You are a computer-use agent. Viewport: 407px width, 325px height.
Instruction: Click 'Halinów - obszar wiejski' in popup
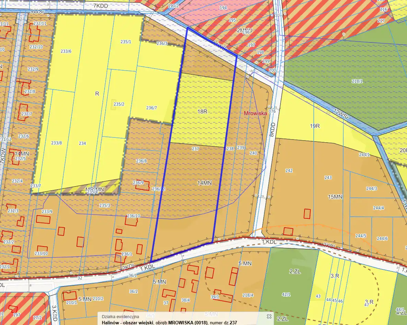click(127, 323)
